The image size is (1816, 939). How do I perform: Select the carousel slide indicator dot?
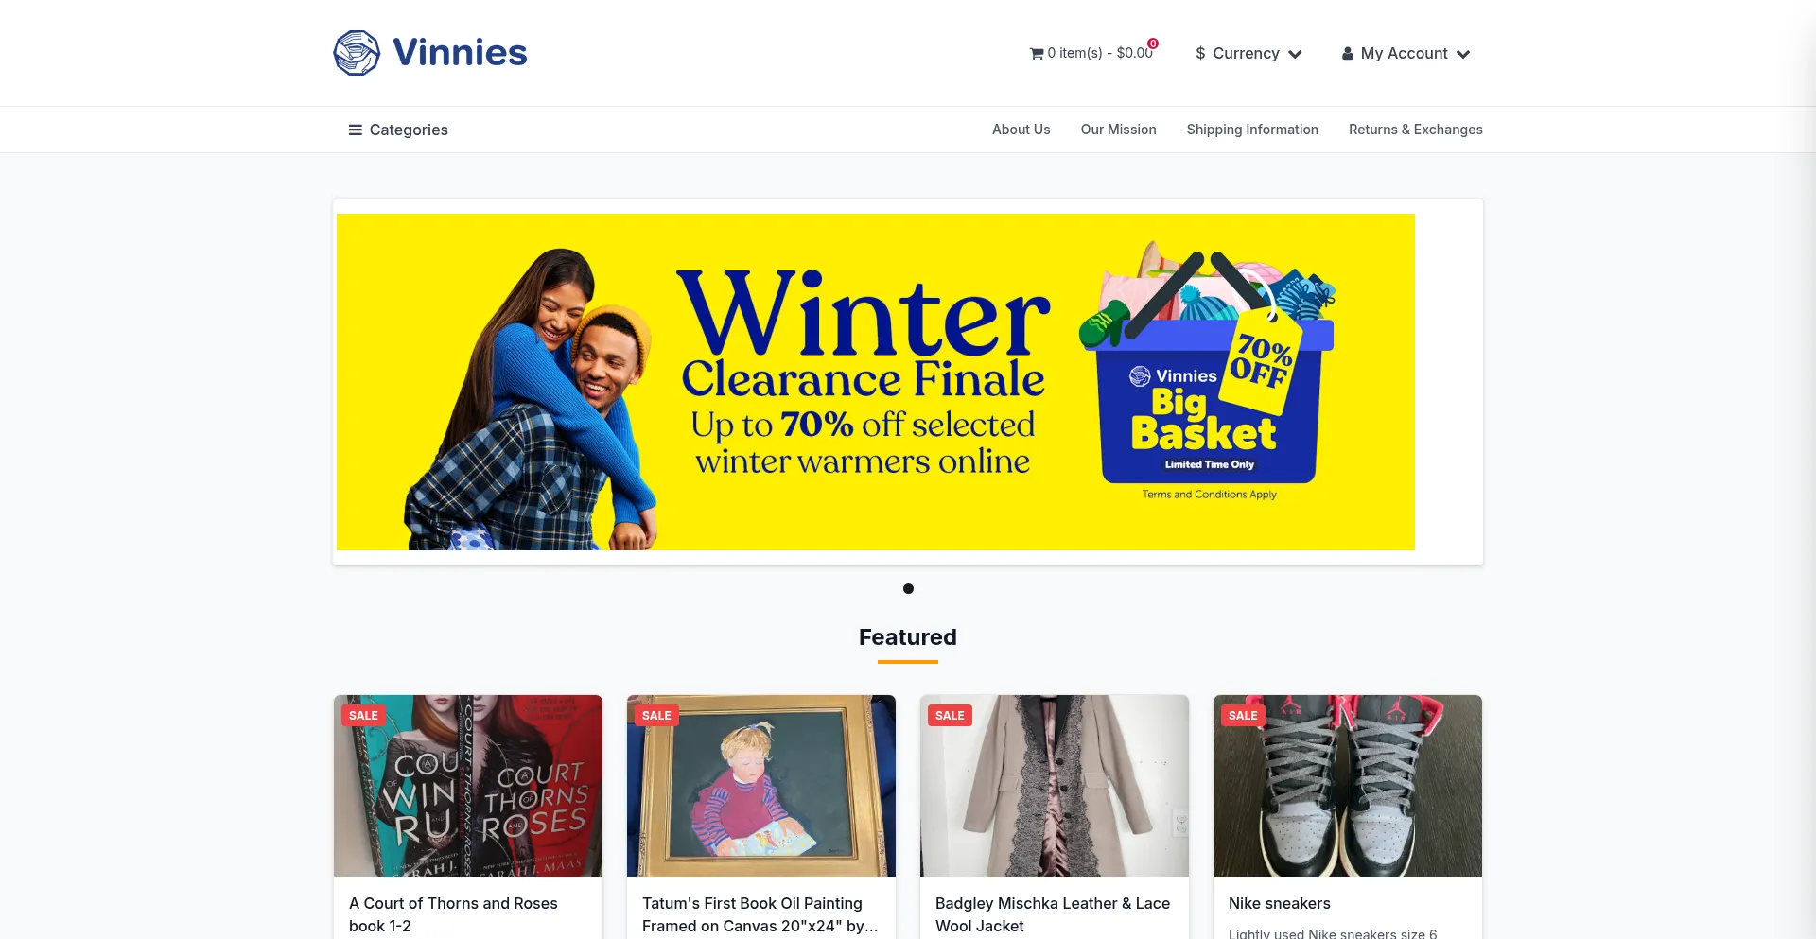click(908, 588)
